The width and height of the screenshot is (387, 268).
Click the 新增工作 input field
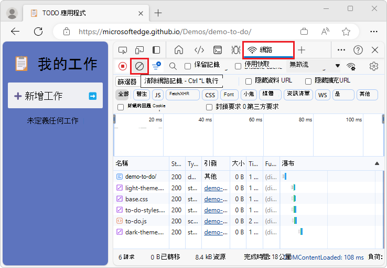pyautogui.click(x=55, y=96)
